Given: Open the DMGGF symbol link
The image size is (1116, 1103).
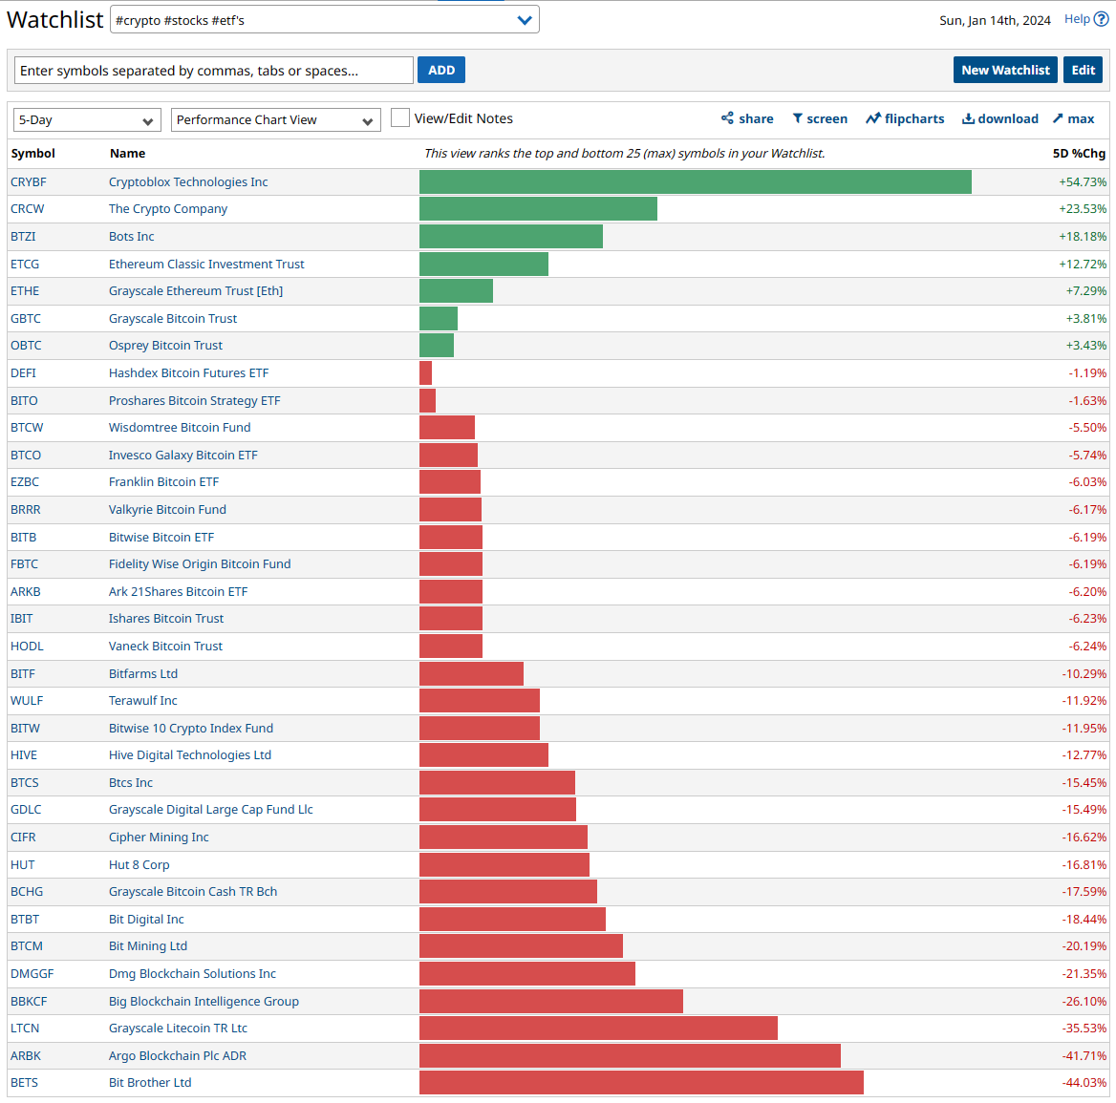Looking at the screenshot, I should coord(32,974).
